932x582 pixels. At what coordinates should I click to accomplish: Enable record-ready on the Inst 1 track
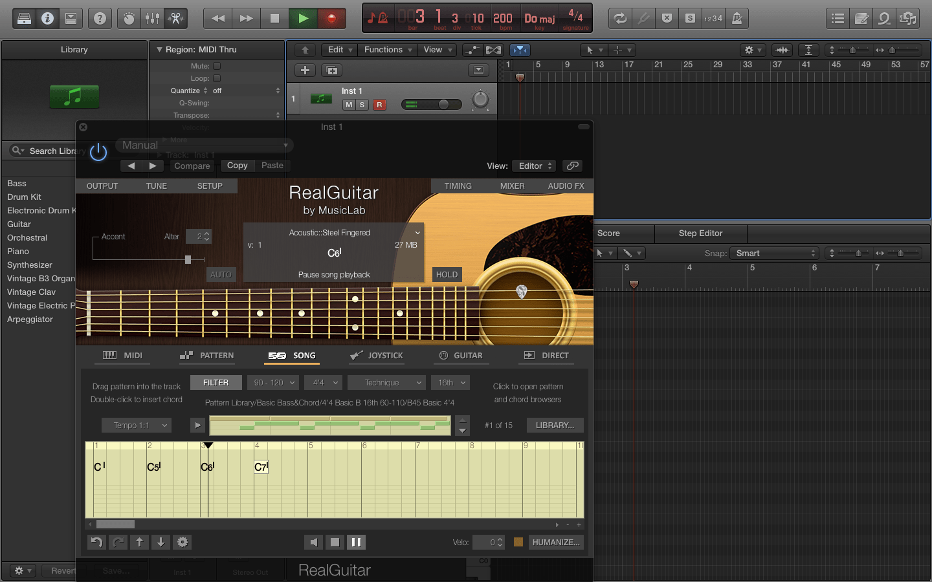pos(380,104)
